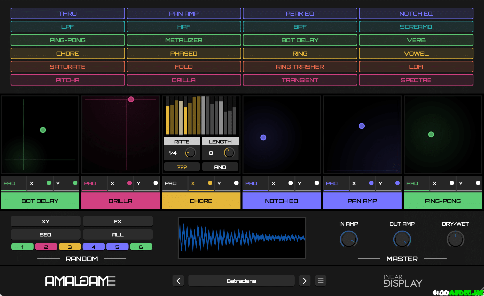484x296 pixels.
Task: Choose PING-PONG in effect grid
Action: click(68, 40)
